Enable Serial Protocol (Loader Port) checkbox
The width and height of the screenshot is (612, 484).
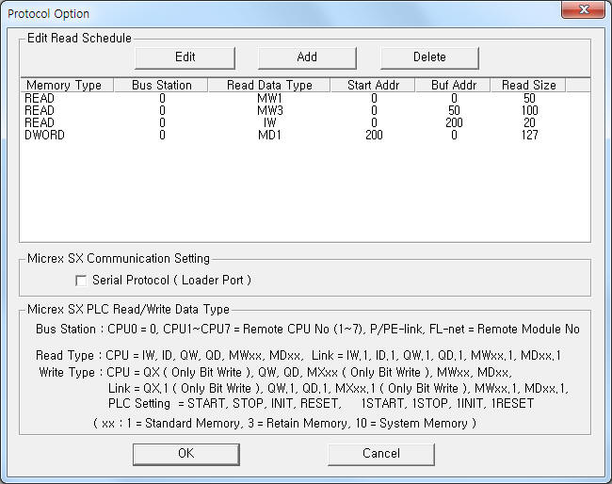tap(81, 281)
